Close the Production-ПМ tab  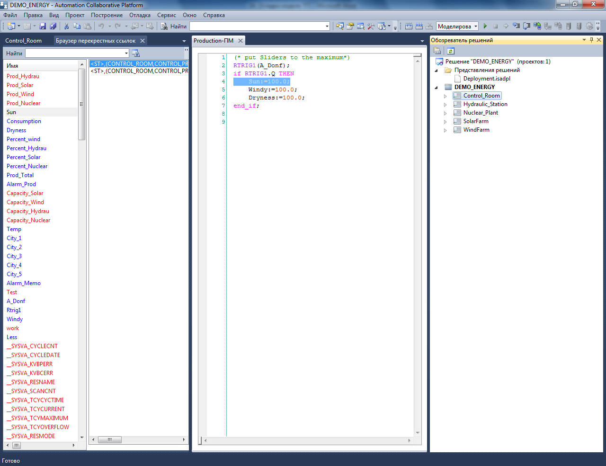pyautogui.click(x=241, y=41)
